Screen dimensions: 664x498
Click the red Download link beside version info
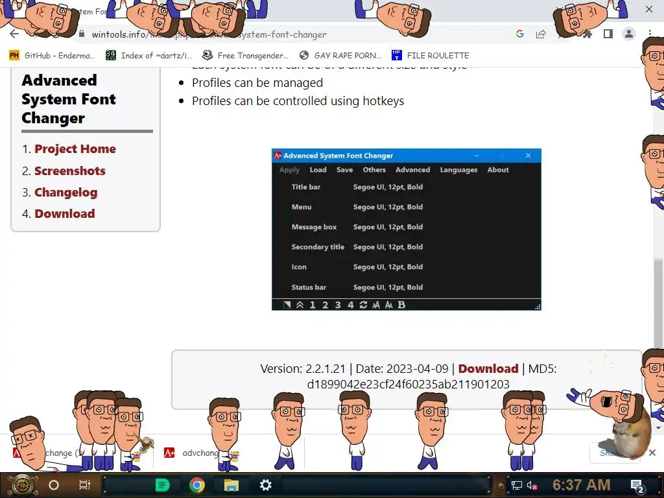(x=488, y=369)
